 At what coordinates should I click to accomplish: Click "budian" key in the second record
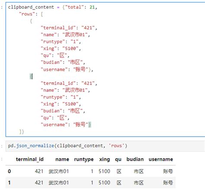pos(51,111)
